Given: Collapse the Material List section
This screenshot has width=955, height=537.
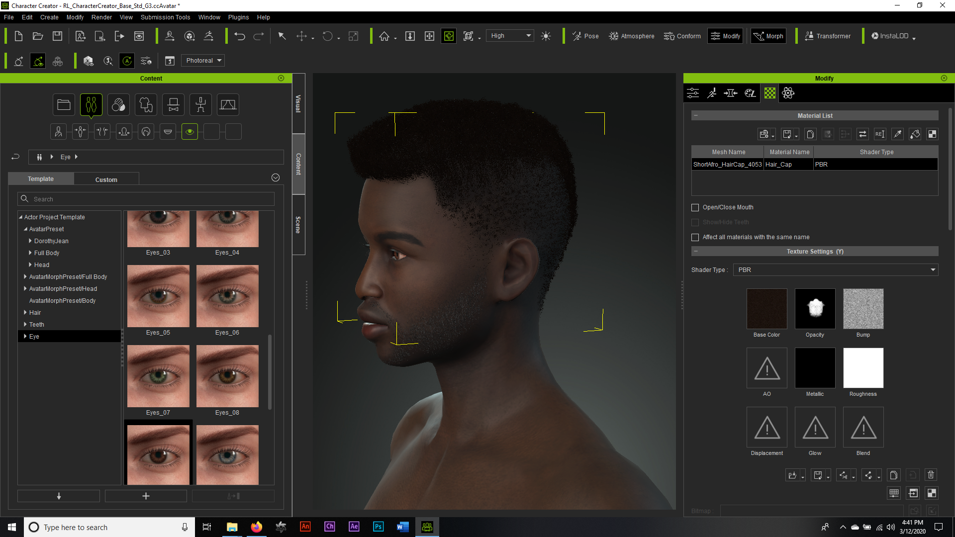Looking at the screenshot, I should pos(696,115).
